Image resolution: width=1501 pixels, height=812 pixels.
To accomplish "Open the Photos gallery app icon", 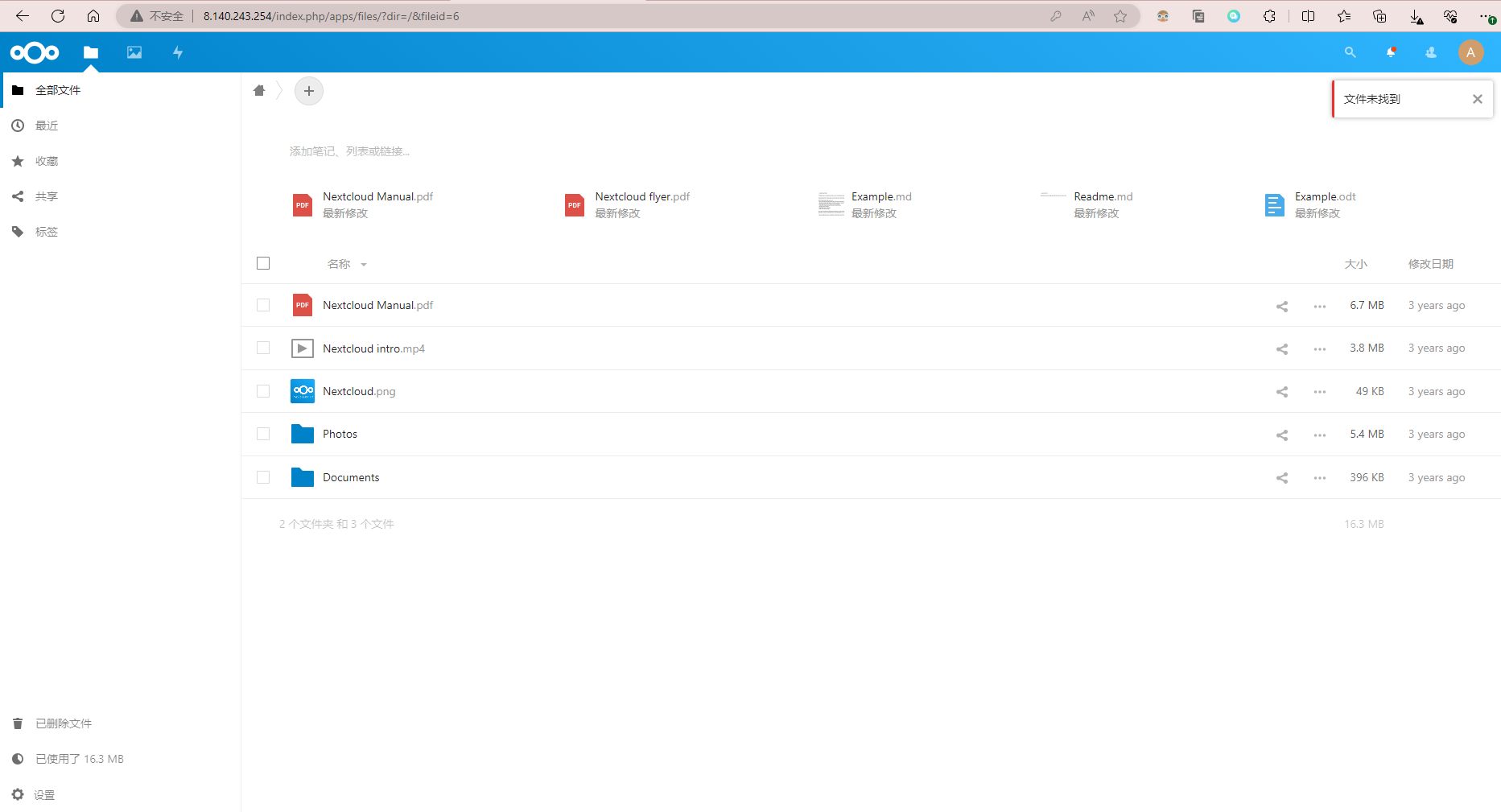I will click(134, 52).
